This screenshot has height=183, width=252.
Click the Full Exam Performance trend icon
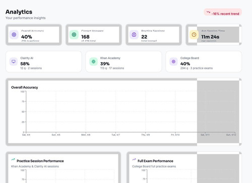pos(134,159)
